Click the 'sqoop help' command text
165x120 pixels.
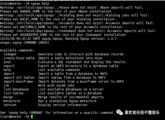[40, 4]
